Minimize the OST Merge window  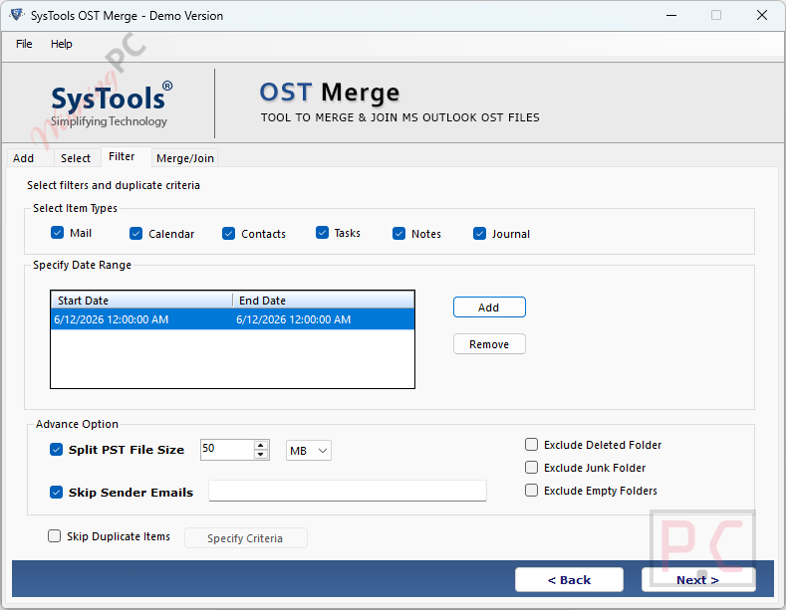coord(671,16)
